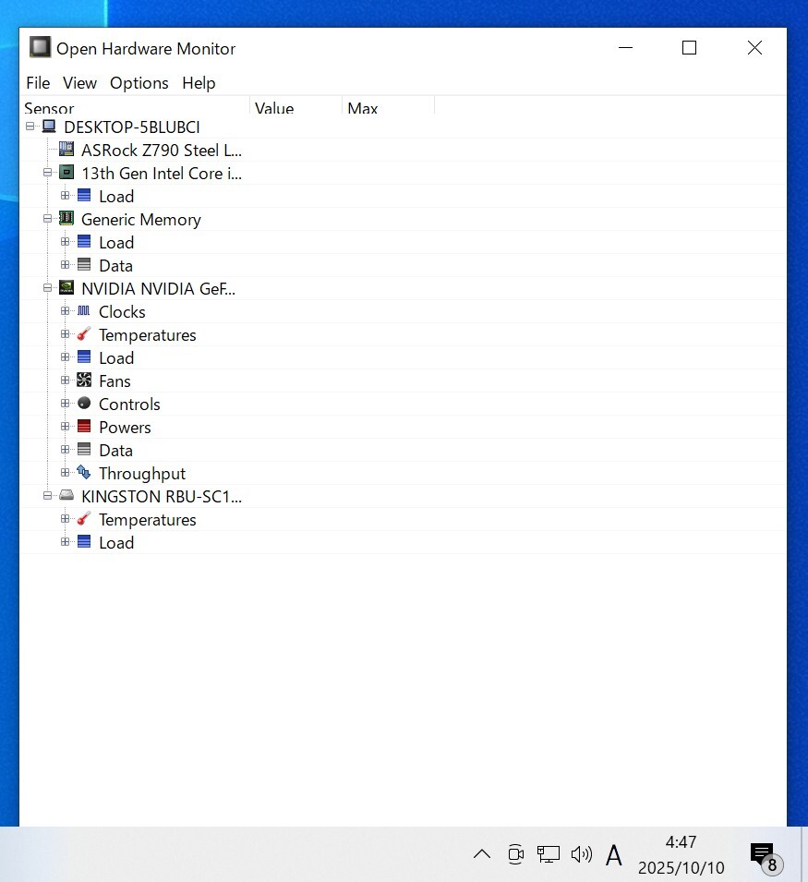The width and height of the screenshot is (808, 882).
Task: Sort by the Value column header
Action: [296, 106]
